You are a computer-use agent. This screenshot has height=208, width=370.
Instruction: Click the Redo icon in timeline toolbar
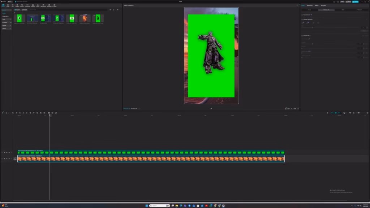pyautogui.click(x=16, y=113)
